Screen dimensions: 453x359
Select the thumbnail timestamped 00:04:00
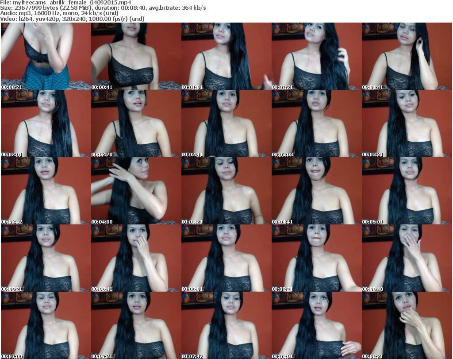point(136,191)
